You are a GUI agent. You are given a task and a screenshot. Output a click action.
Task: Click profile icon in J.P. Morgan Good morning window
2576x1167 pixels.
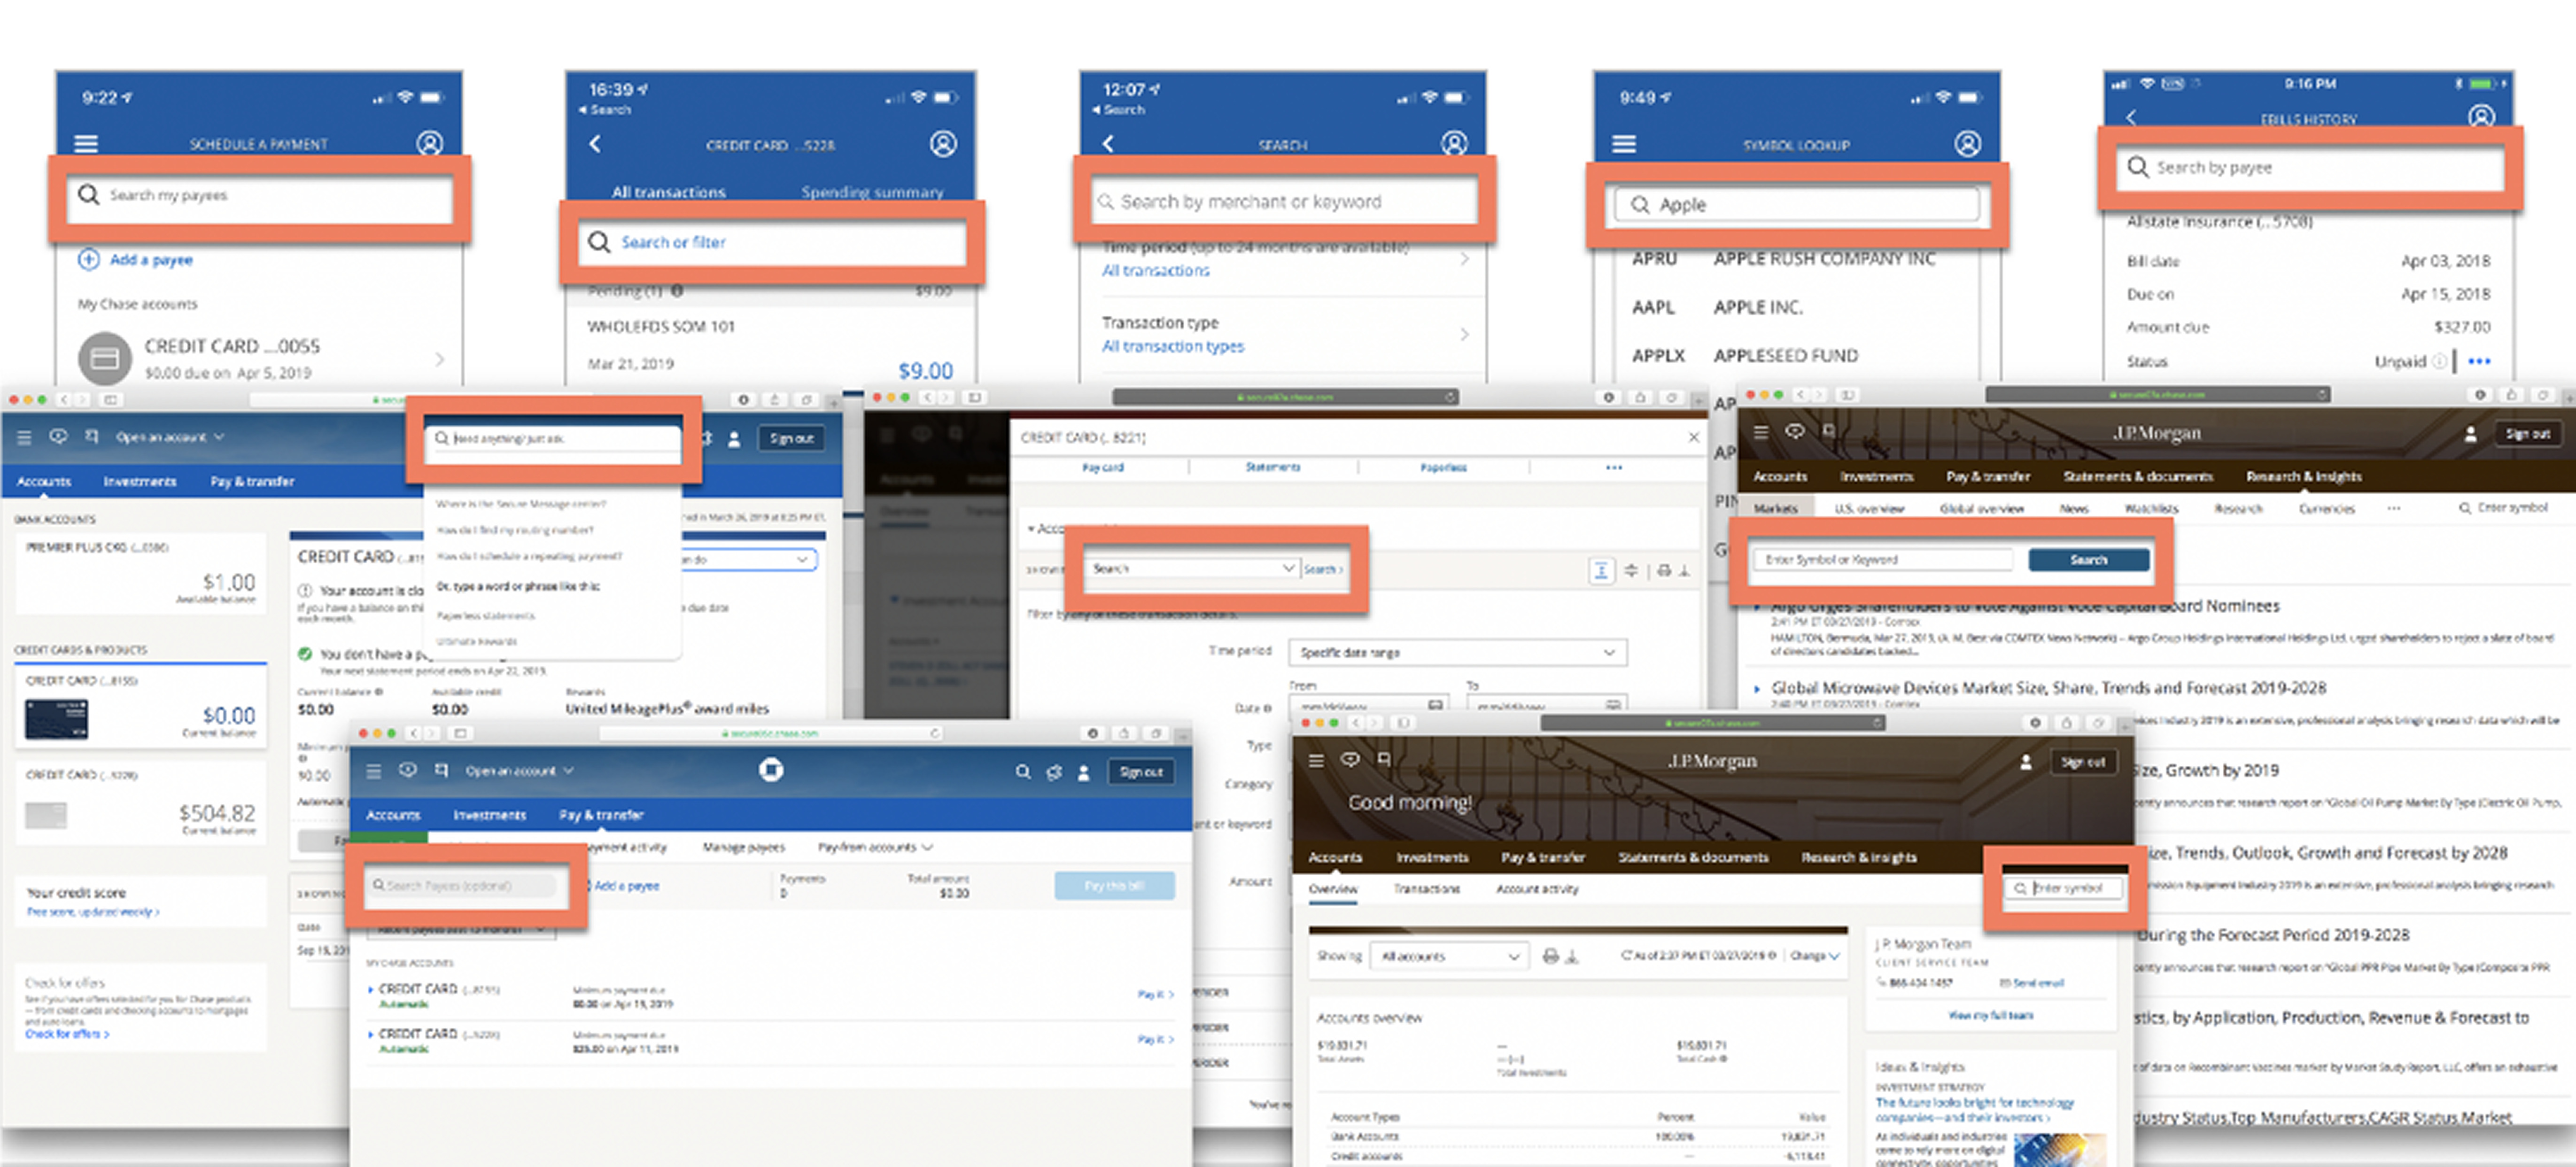(2025, 762)
